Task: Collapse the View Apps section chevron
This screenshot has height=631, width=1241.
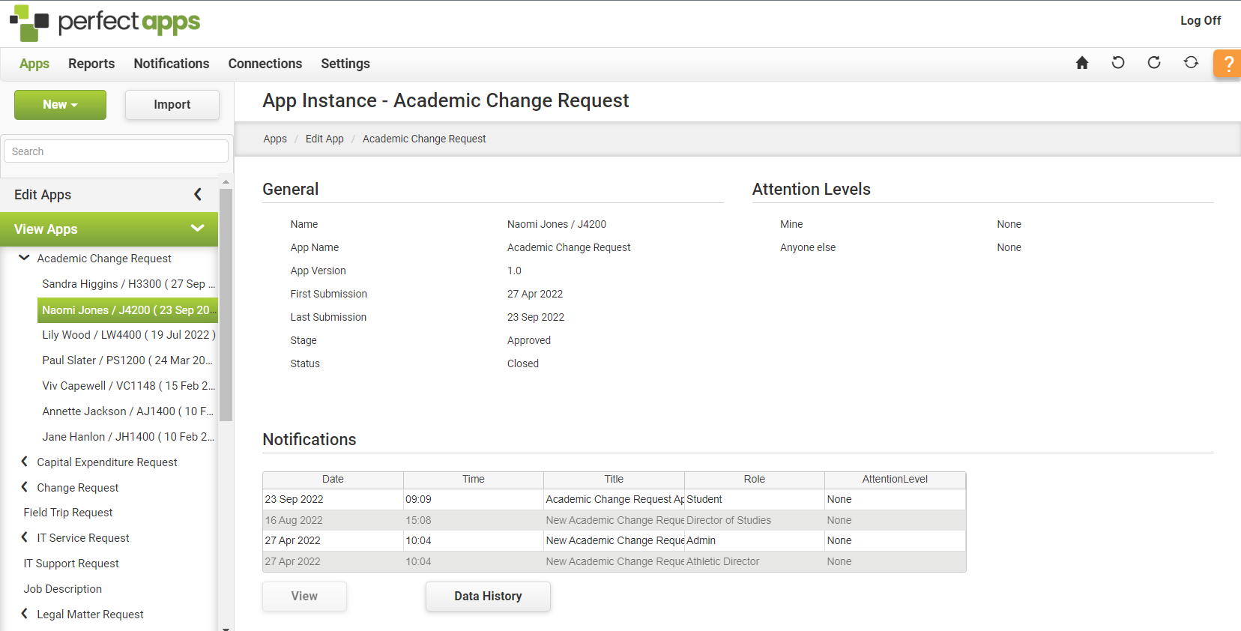Action: (x=198, y=229)
